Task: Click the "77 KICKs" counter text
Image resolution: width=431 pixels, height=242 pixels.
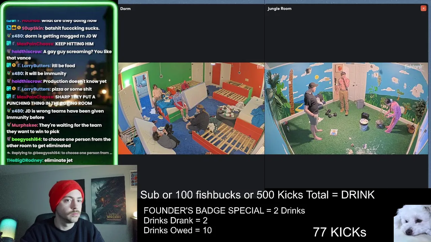Action: 339,232
